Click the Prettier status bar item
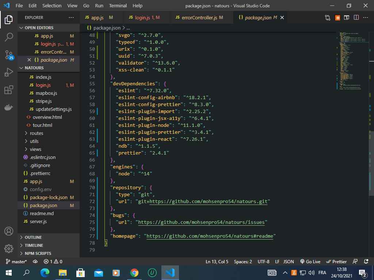The image size is (374, 280). pyautogui.click(x=336, y=262)
